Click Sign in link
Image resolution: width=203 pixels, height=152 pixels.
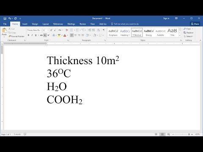click(166, 19)
